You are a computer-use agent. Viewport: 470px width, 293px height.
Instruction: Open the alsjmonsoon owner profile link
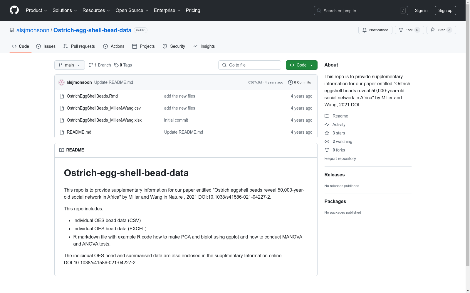(33, 30)
